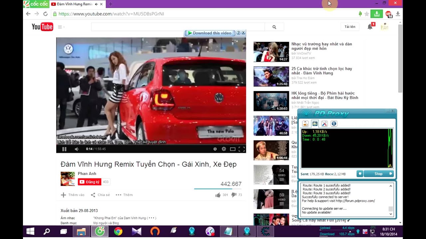Open Visual Studio from the taskbar
This screenshot has width=426, height=239.
[x=136, y=231]
